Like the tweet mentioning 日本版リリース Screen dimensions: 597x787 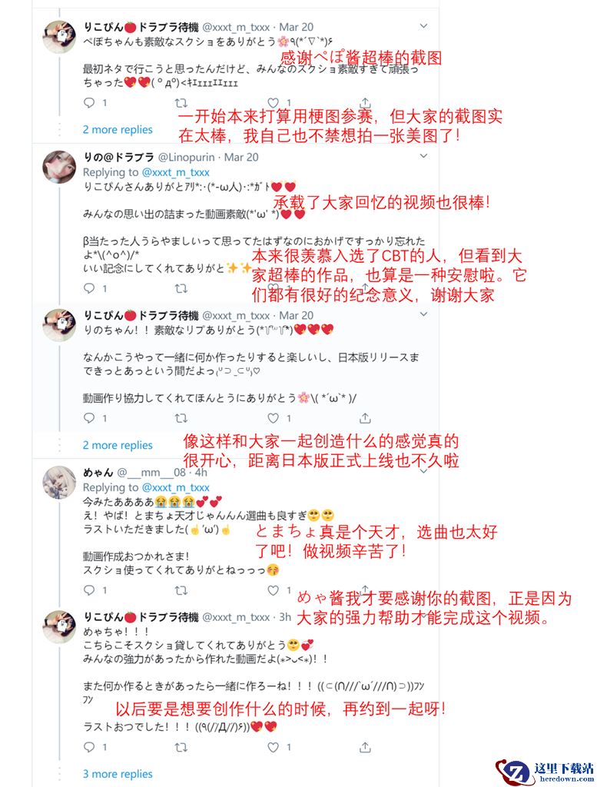(273, 418)
